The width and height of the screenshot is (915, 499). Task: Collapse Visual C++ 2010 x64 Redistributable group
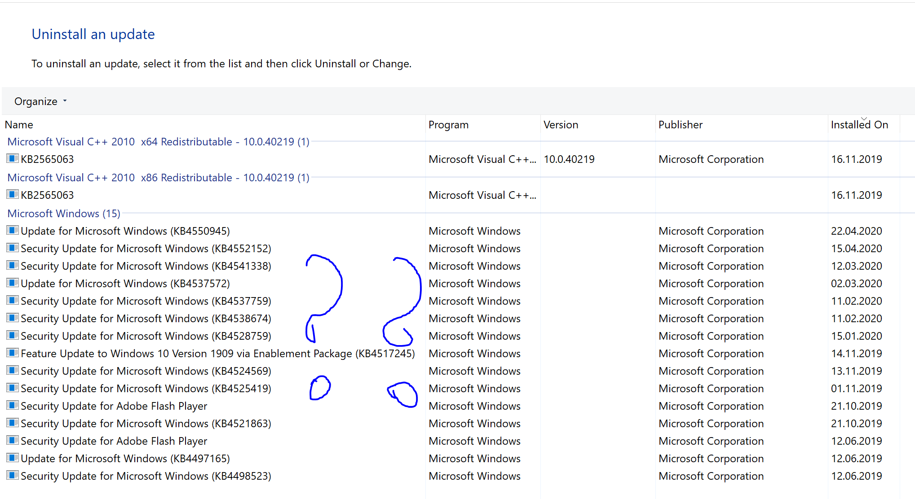click(158, 142)
